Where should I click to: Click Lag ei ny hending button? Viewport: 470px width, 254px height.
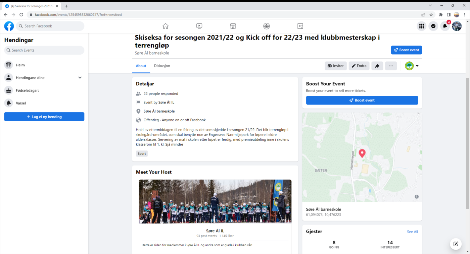(44, 117)
